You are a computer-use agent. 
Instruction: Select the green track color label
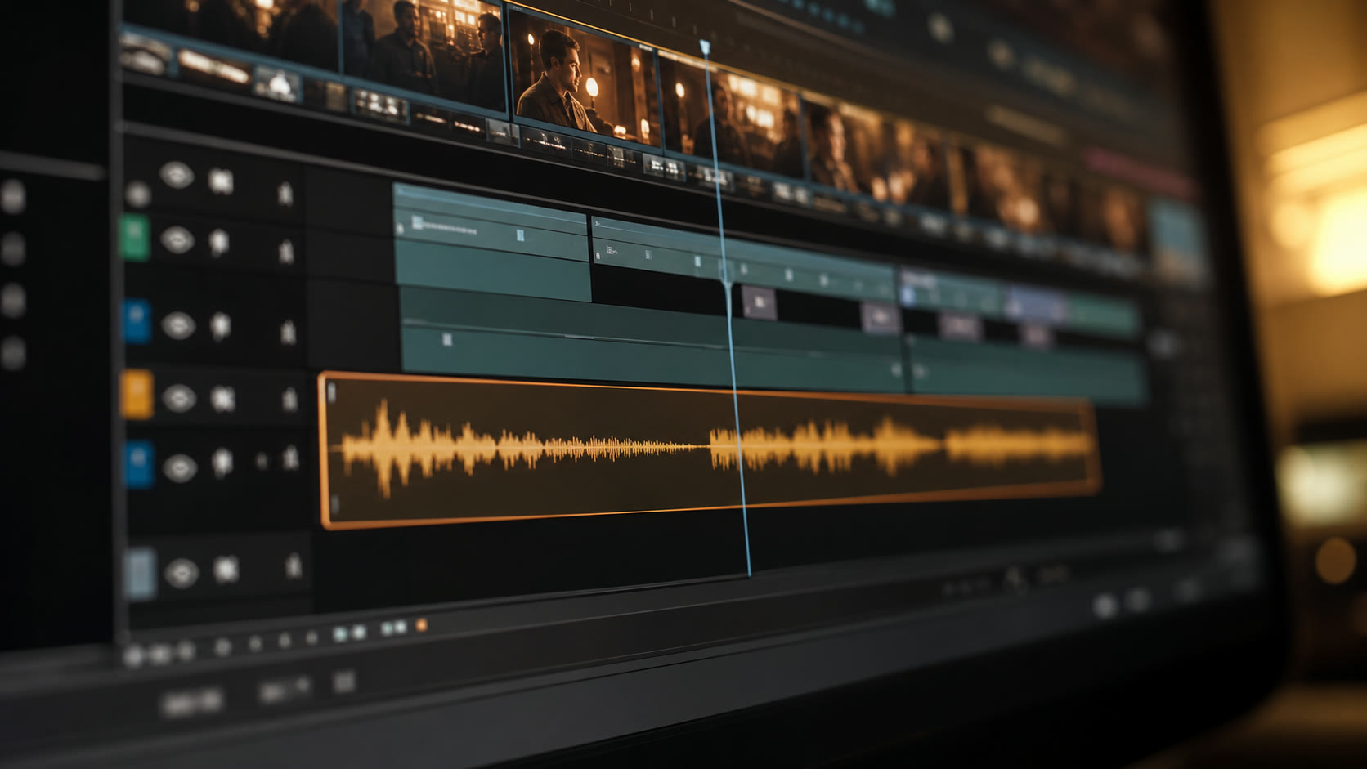pyautogui.click(x=135, y=238)
